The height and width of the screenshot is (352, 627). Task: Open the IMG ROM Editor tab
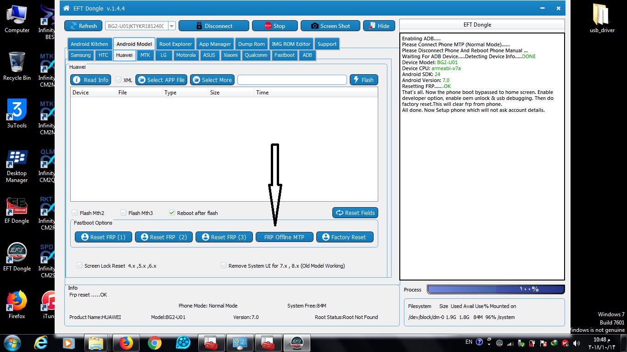point(291,44)
